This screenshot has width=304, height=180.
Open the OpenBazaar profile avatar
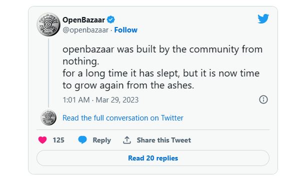click(48, 24)
